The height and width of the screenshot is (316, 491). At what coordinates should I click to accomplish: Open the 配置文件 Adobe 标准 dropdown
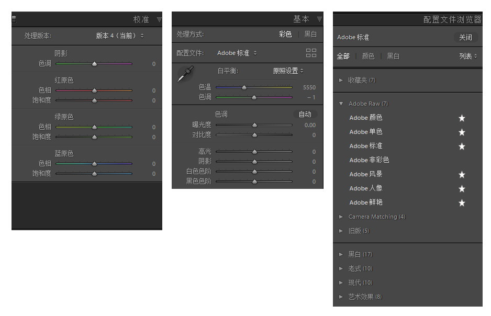pyautogui.click(x=237, y=53)
